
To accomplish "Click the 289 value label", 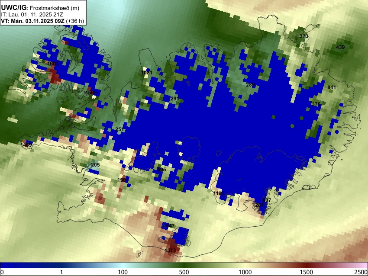I will click(x=250, y=85).
